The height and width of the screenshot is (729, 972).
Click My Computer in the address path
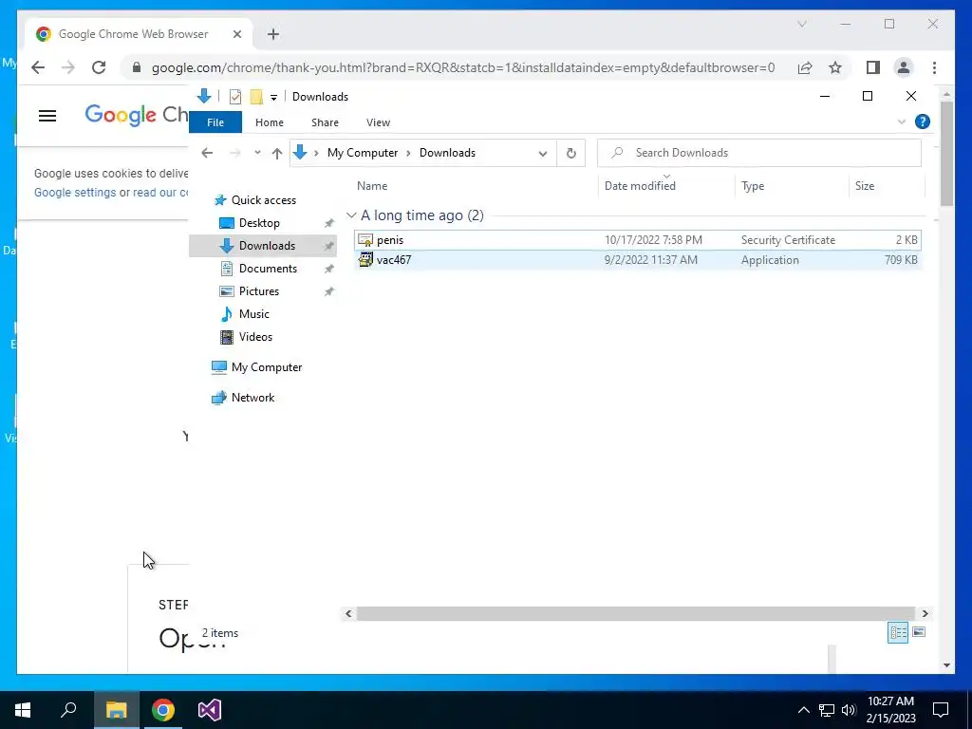coord(363,153)
